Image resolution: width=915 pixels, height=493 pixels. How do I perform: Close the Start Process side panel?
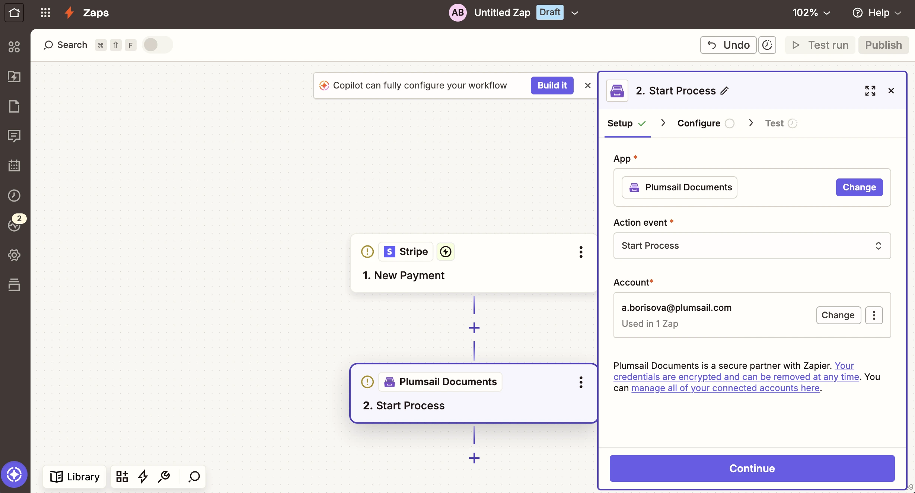[891, 91]
